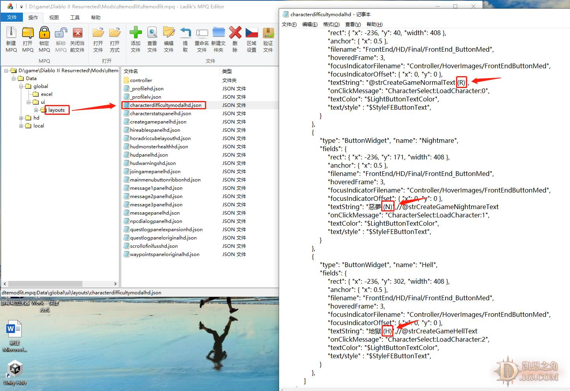Select _profilelv.json in file list
The height and width of the screenshot is (391, 570).
145,97
